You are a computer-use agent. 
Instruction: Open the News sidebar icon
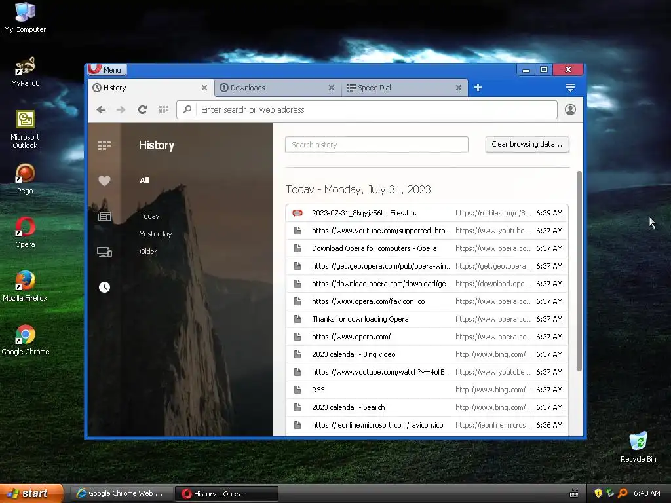[104, 216]
